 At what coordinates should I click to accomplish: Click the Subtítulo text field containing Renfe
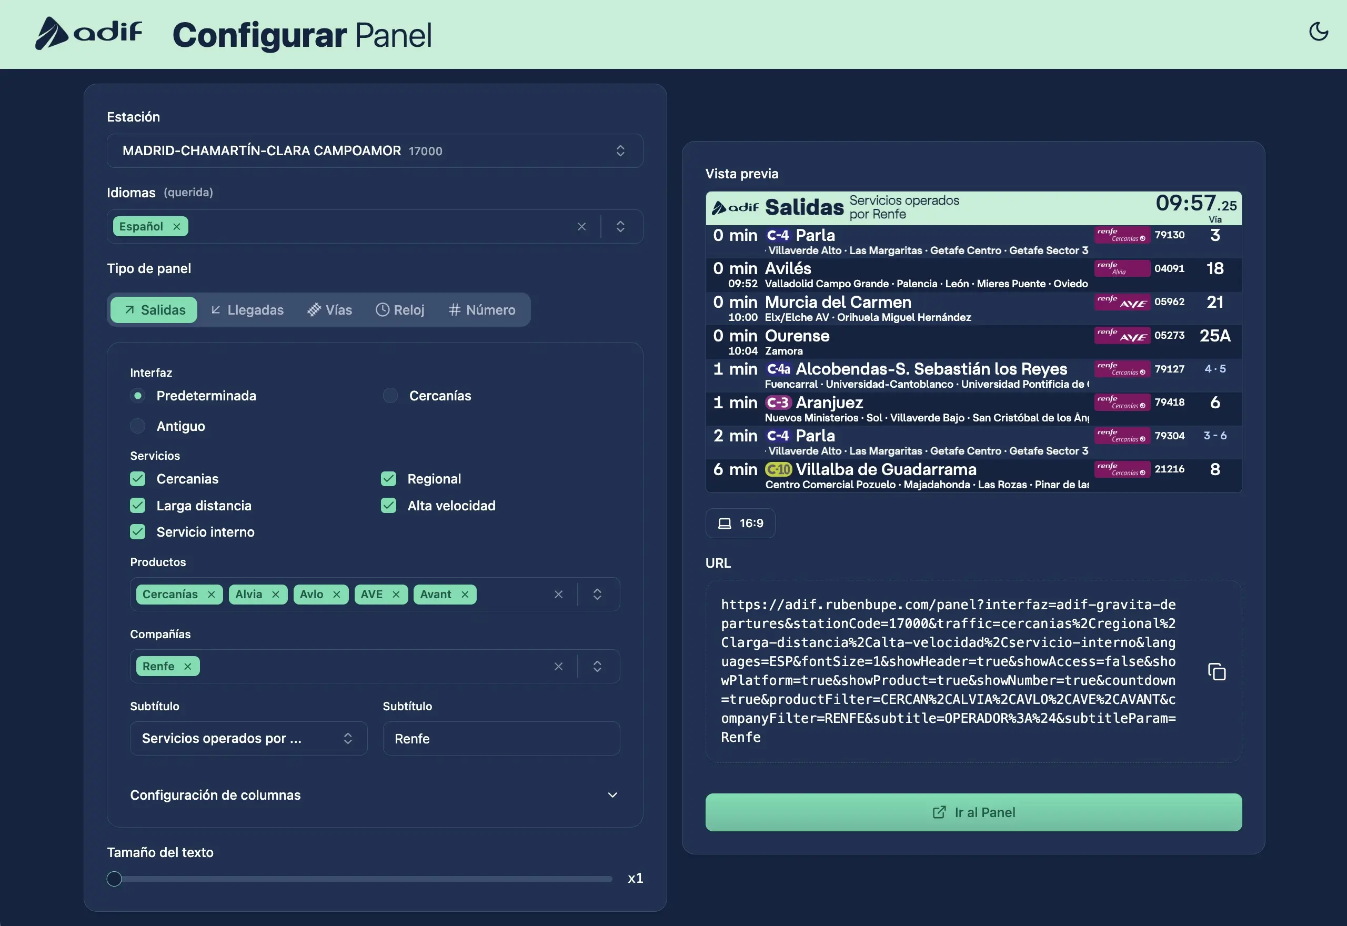point(501,739)
